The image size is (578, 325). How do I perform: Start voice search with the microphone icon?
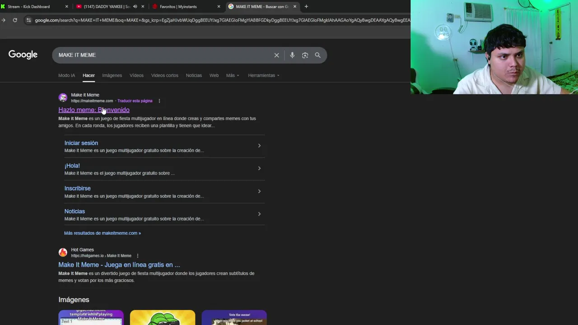tap(292, 55)
